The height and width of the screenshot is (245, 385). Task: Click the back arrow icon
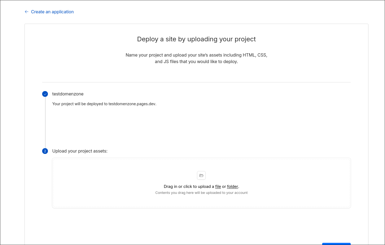coord(26,12)
